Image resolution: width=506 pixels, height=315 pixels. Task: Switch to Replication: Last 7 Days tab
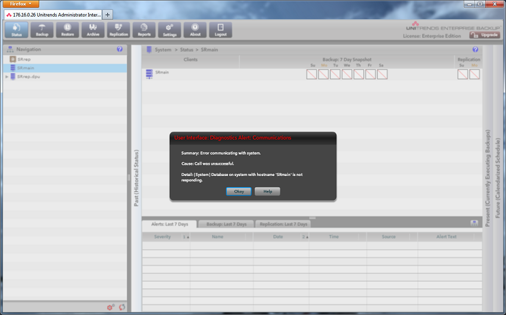283,224
